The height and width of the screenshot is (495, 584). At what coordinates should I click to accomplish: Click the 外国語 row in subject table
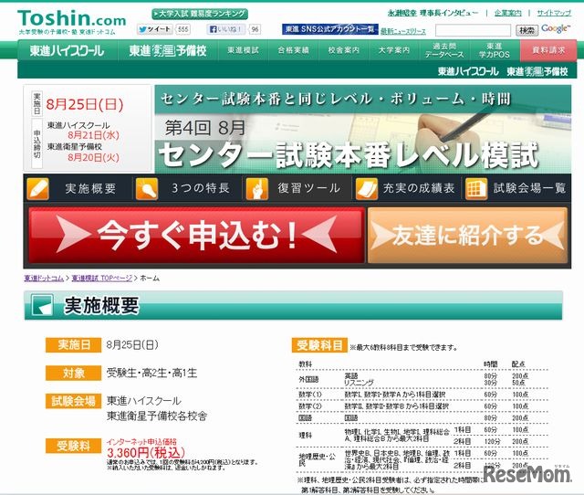[x=422, y=379]
